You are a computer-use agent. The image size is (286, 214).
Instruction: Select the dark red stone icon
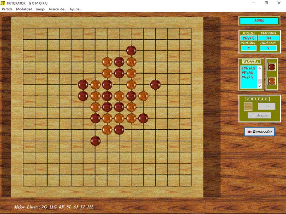click(272, 67)
